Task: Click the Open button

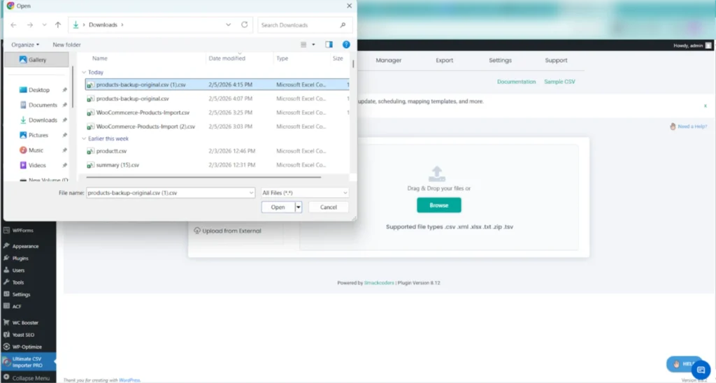Action: click(278, 208)
